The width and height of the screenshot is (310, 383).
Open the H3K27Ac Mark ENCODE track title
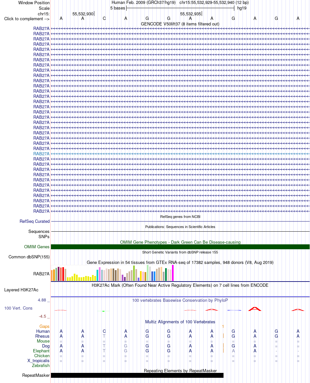click(x=180, y=285)
